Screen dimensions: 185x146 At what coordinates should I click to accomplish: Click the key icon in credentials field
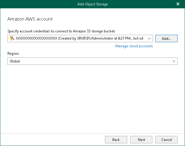tap(12, 38)
